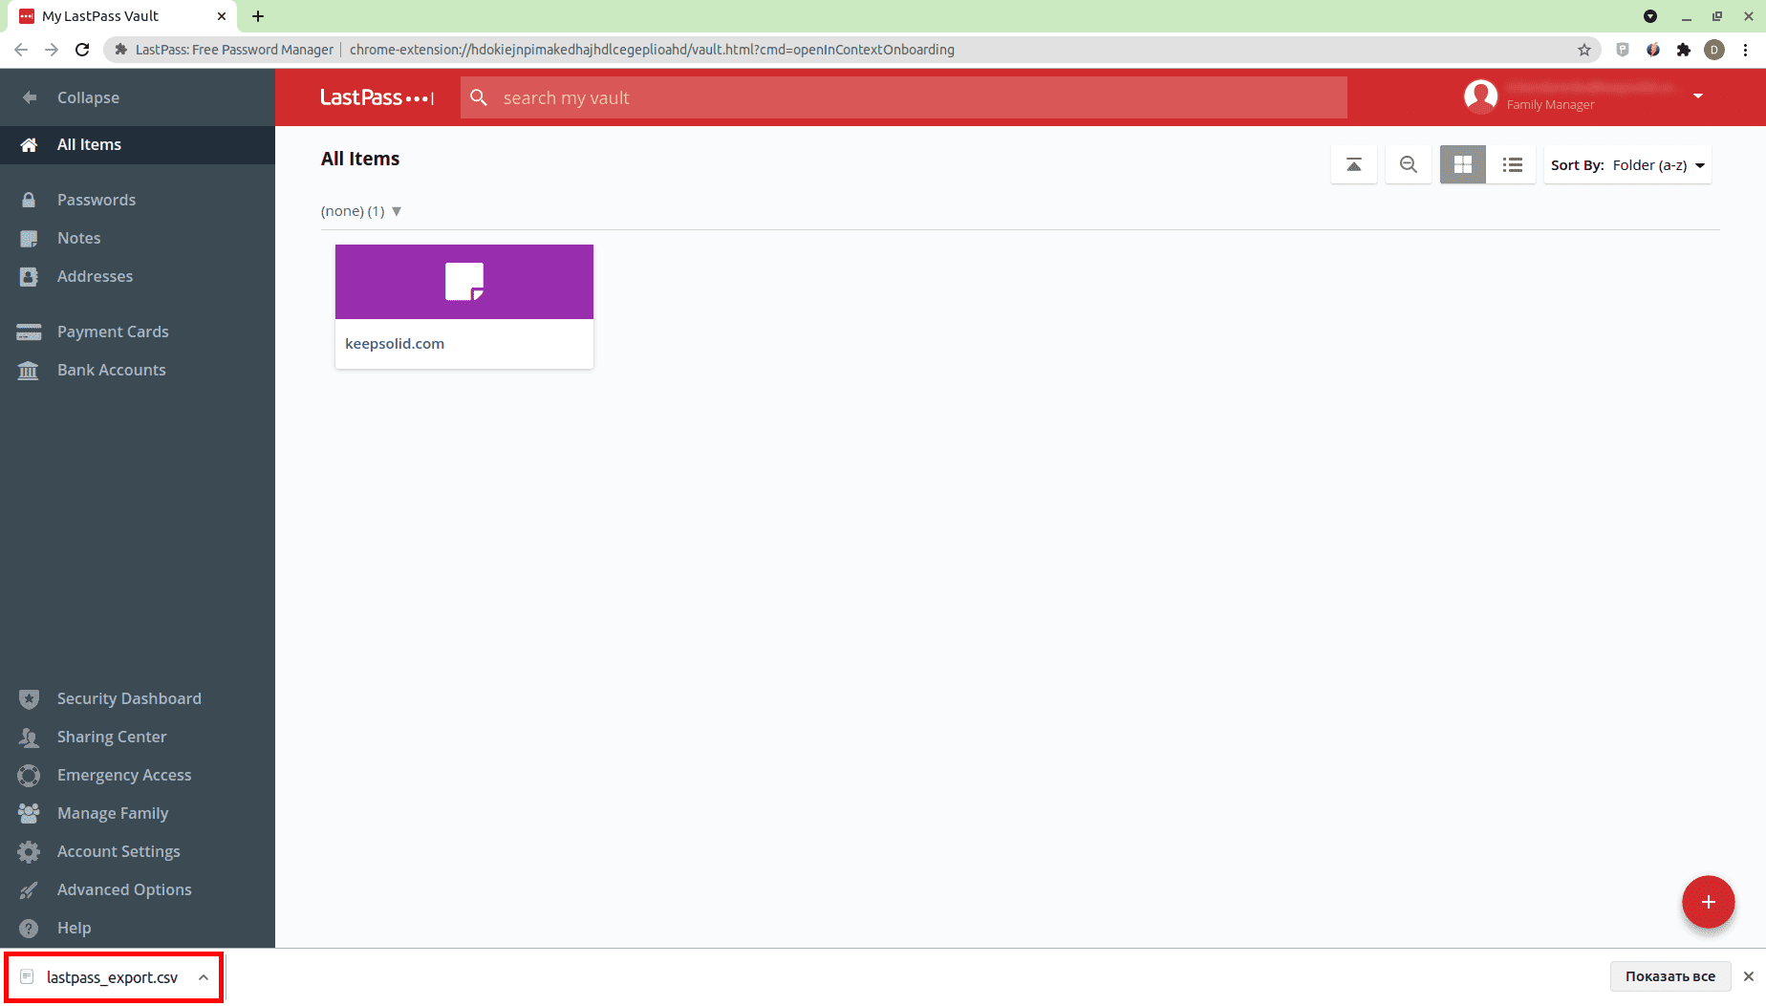
Task: Open the keepsolid.com note tile
Action: pos(464,306)
